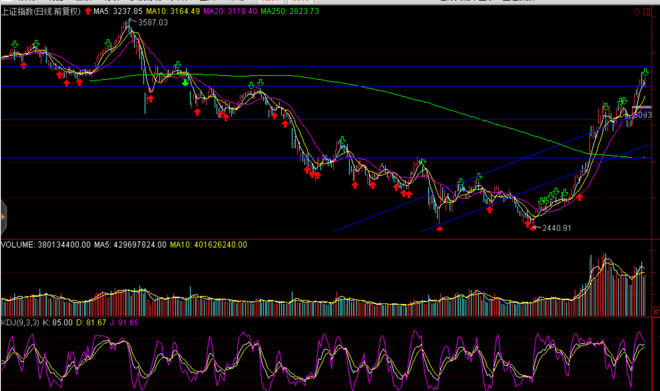Click the red up arrow beside the chart title

click(88, 11)
